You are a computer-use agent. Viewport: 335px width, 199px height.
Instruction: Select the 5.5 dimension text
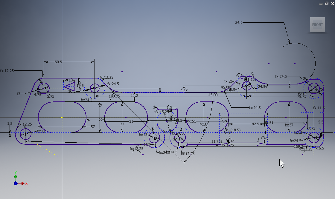[321, 122]
